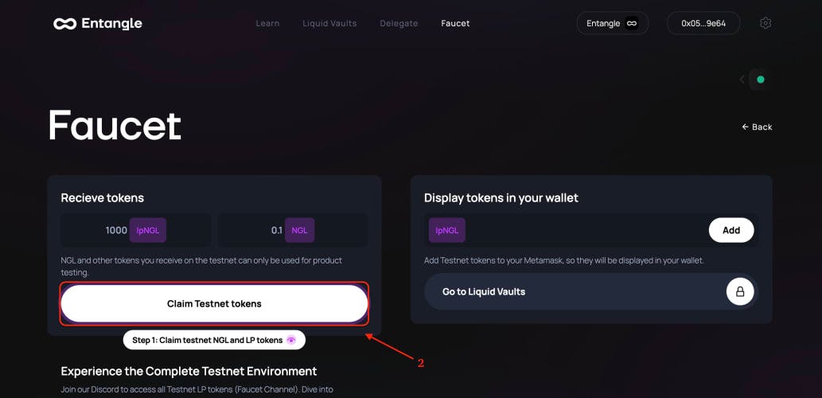Switch to the Delegate tab

pos(399,24)
